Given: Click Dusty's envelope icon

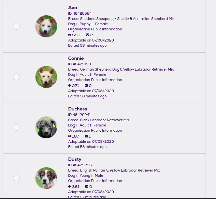Looking at the screenshot, I should (x=87, y=187).
